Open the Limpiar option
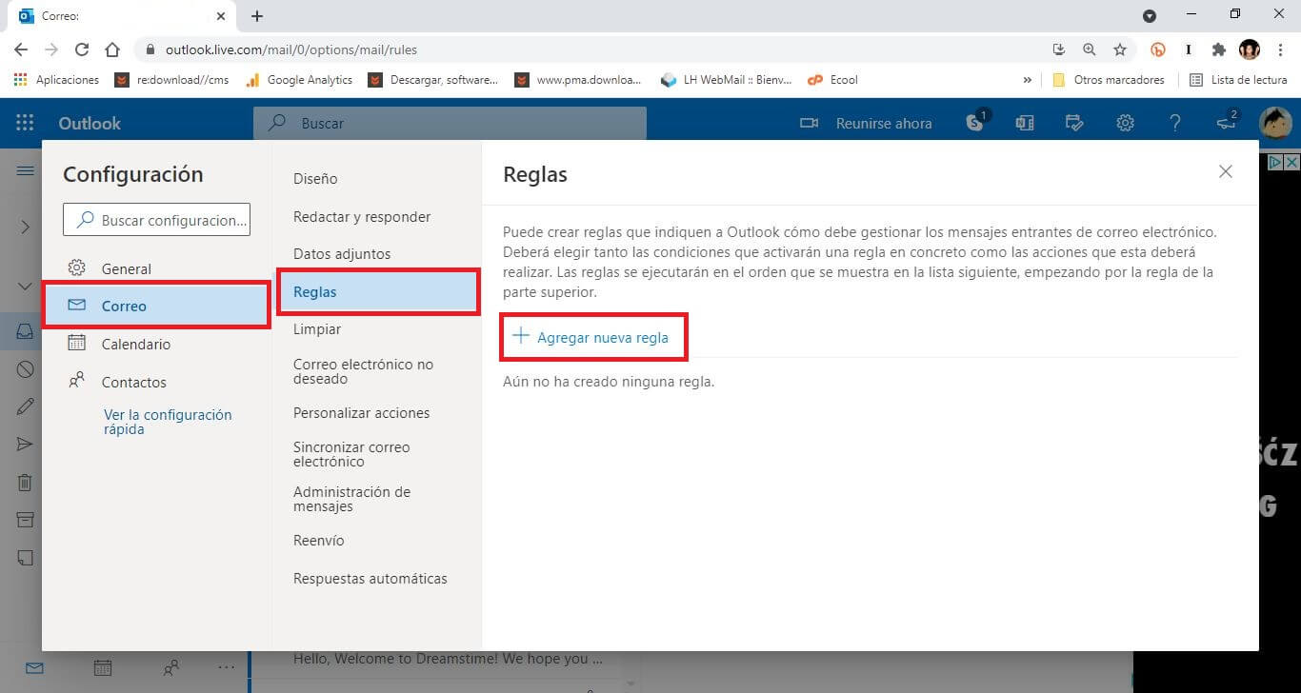This screenshot has height=693, width=1301. point(317,328)
